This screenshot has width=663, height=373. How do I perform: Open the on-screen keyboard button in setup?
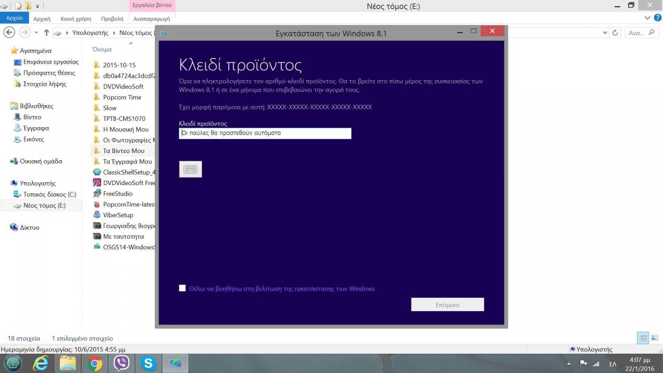[191, 169]
